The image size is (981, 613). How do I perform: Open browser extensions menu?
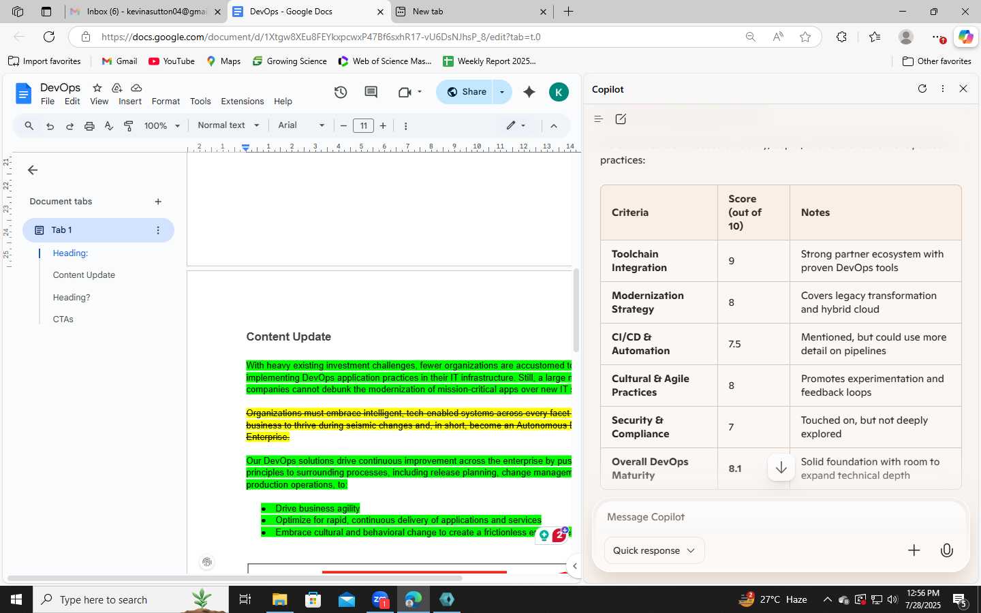coord(842,37)
